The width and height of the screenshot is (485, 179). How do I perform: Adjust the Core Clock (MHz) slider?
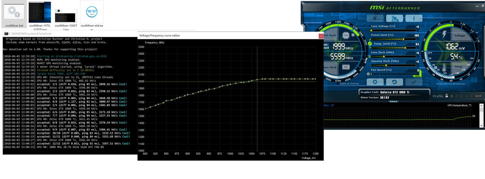(x=393, y=57)
